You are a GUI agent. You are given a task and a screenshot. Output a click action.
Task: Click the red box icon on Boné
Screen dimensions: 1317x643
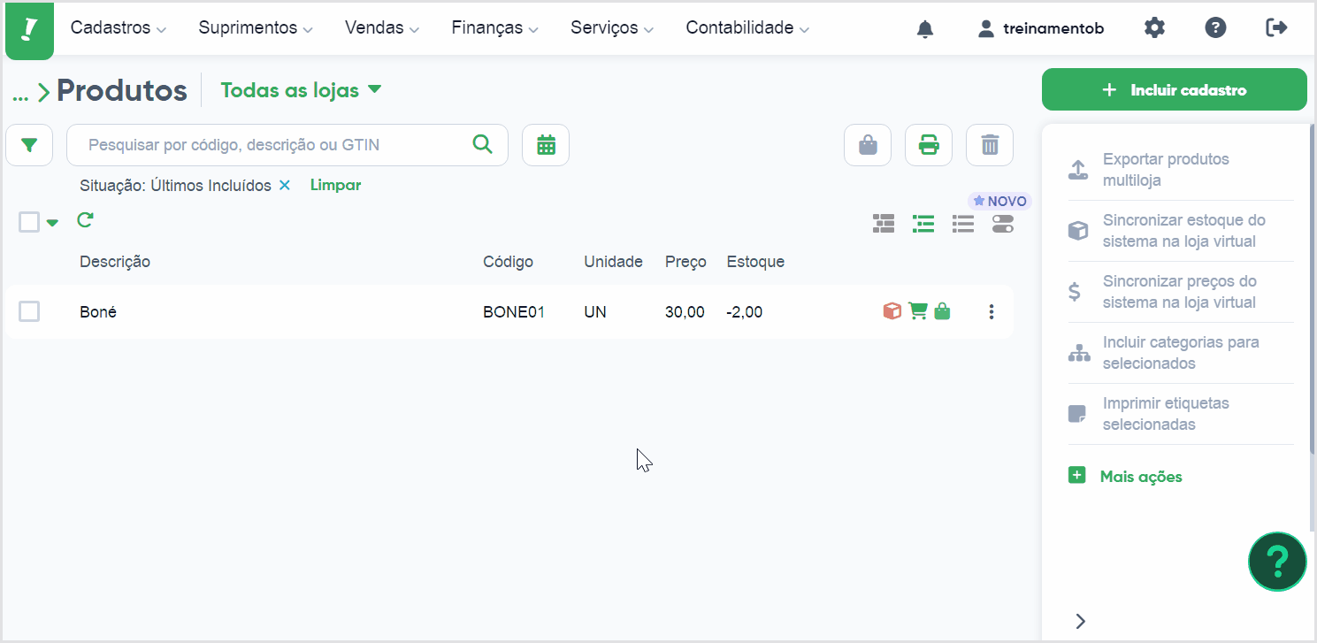click(892, 311)
